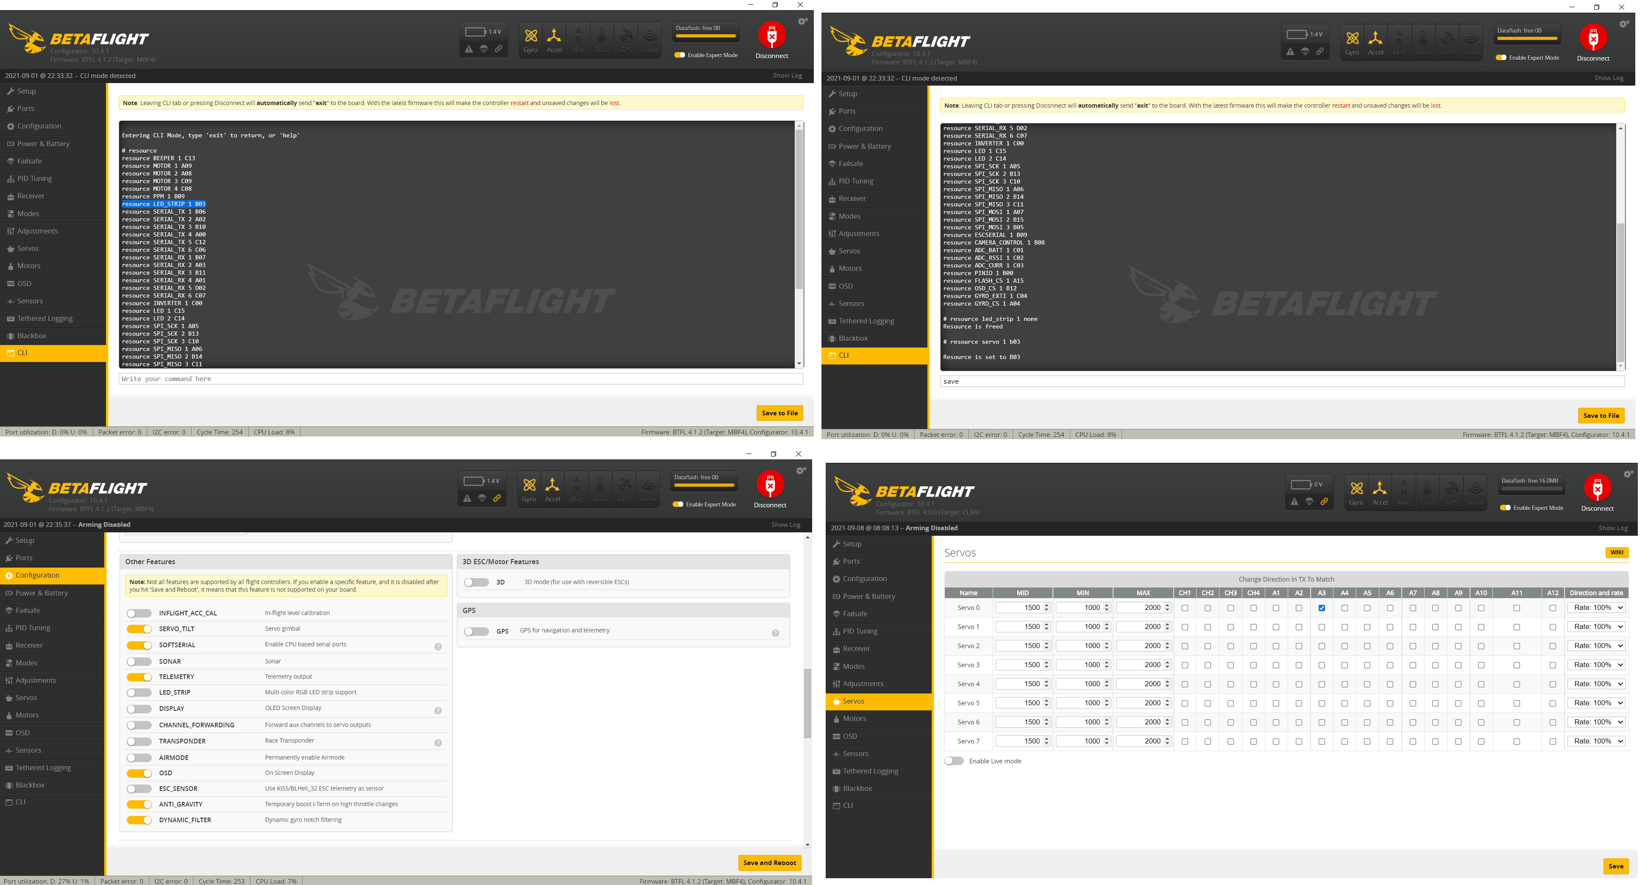Open Servo 6 rate dropdown
Image resolution: width=1648 pixels, height=885 pixels.
1596,722
